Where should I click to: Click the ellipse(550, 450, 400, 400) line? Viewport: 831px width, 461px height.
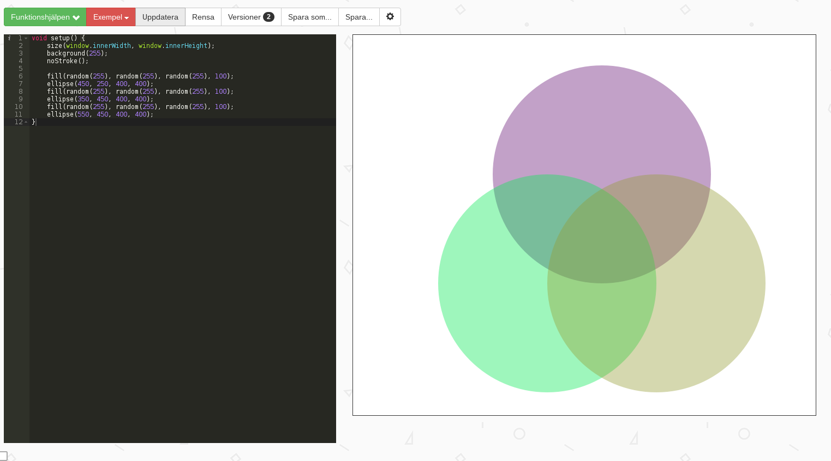tap(100, 114)
